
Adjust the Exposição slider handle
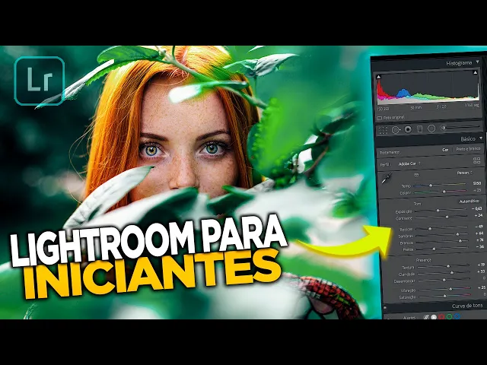(438, 211)
